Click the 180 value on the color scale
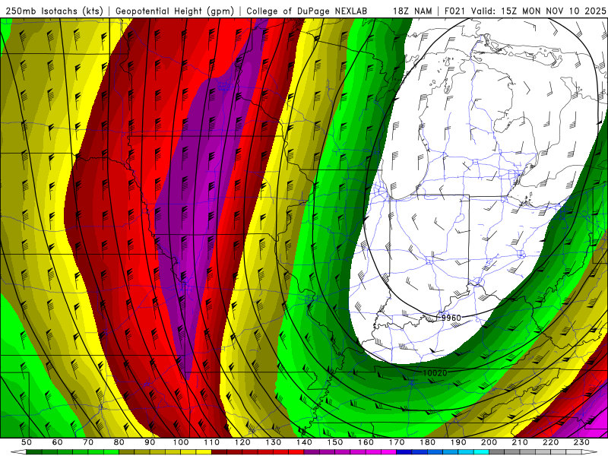Screen dimensions: 608x456 pos(428,442)
